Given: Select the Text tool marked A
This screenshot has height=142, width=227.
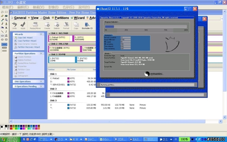Looking at the screenshot, I should tap(6, 28).
